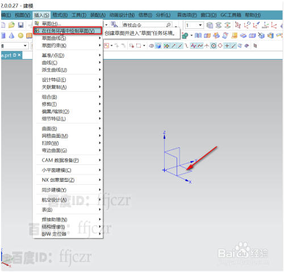Toggle the snap circle center point icon

214,46
